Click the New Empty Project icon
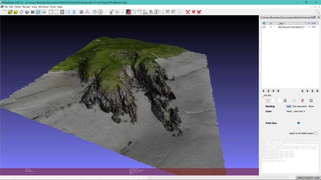Viewport: 321px width, 180px height. pos(5,12)
